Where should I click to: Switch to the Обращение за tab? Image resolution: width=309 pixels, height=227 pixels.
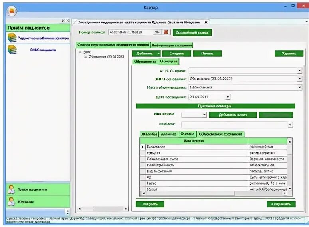tap(145, 62)
